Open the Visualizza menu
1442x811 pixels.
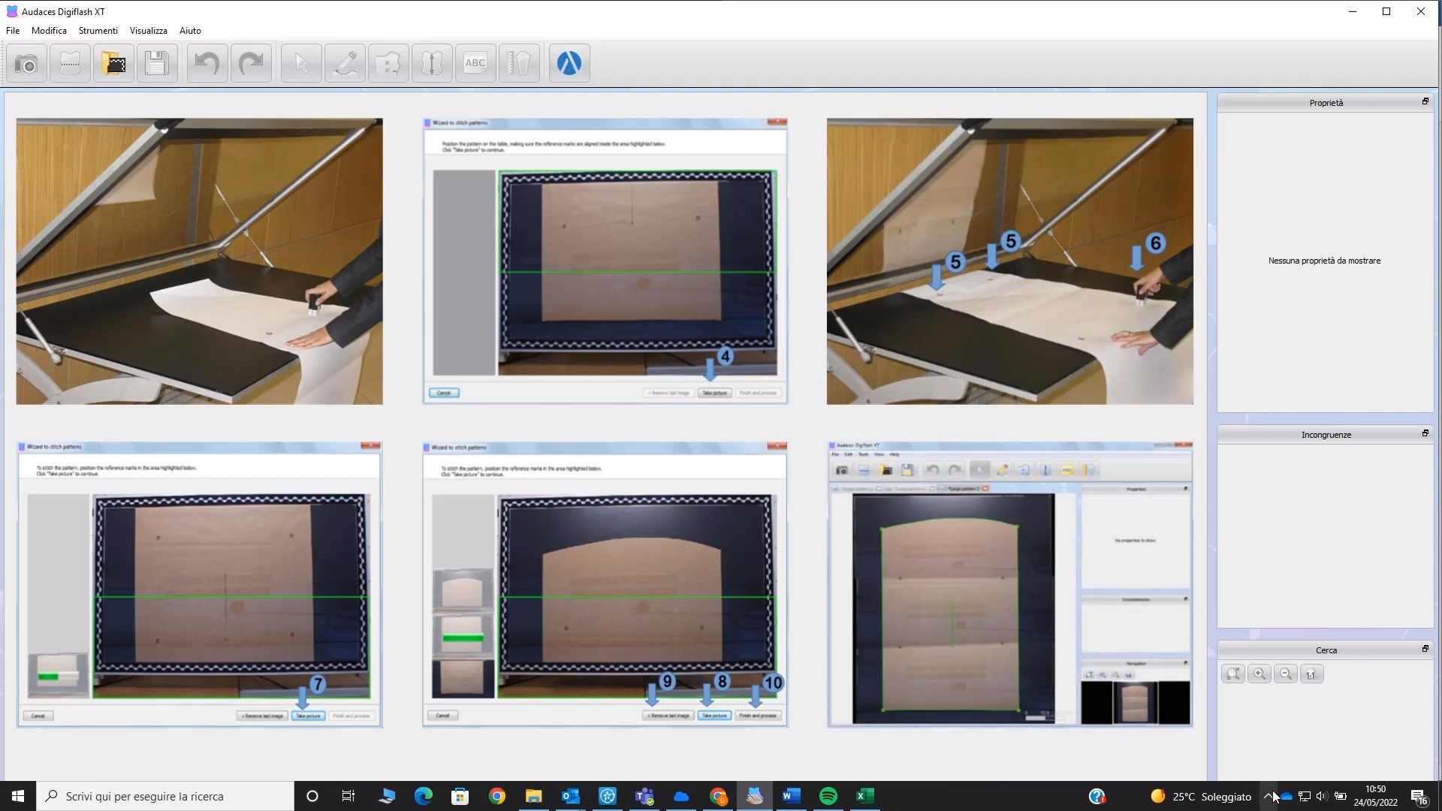[148, 31]
